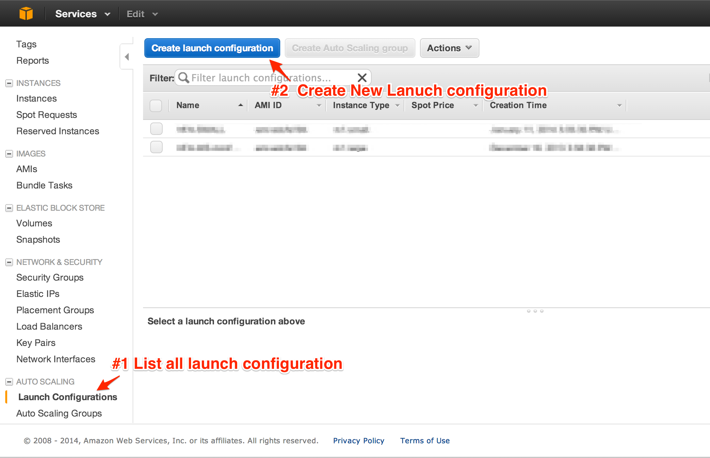Open the AMI ID column dropdown arrow
The width and height of the screenshot is (710, 458).
(x=319, y=106)
